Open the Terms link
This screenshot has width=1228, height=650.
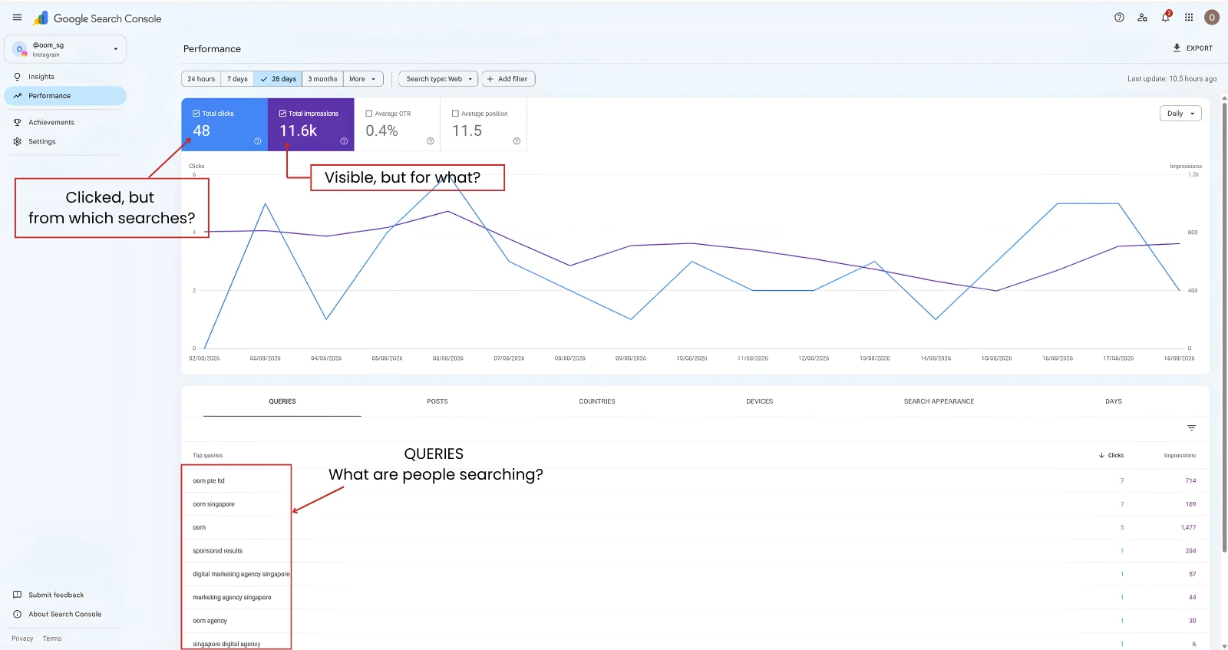[x=52, y=638]
